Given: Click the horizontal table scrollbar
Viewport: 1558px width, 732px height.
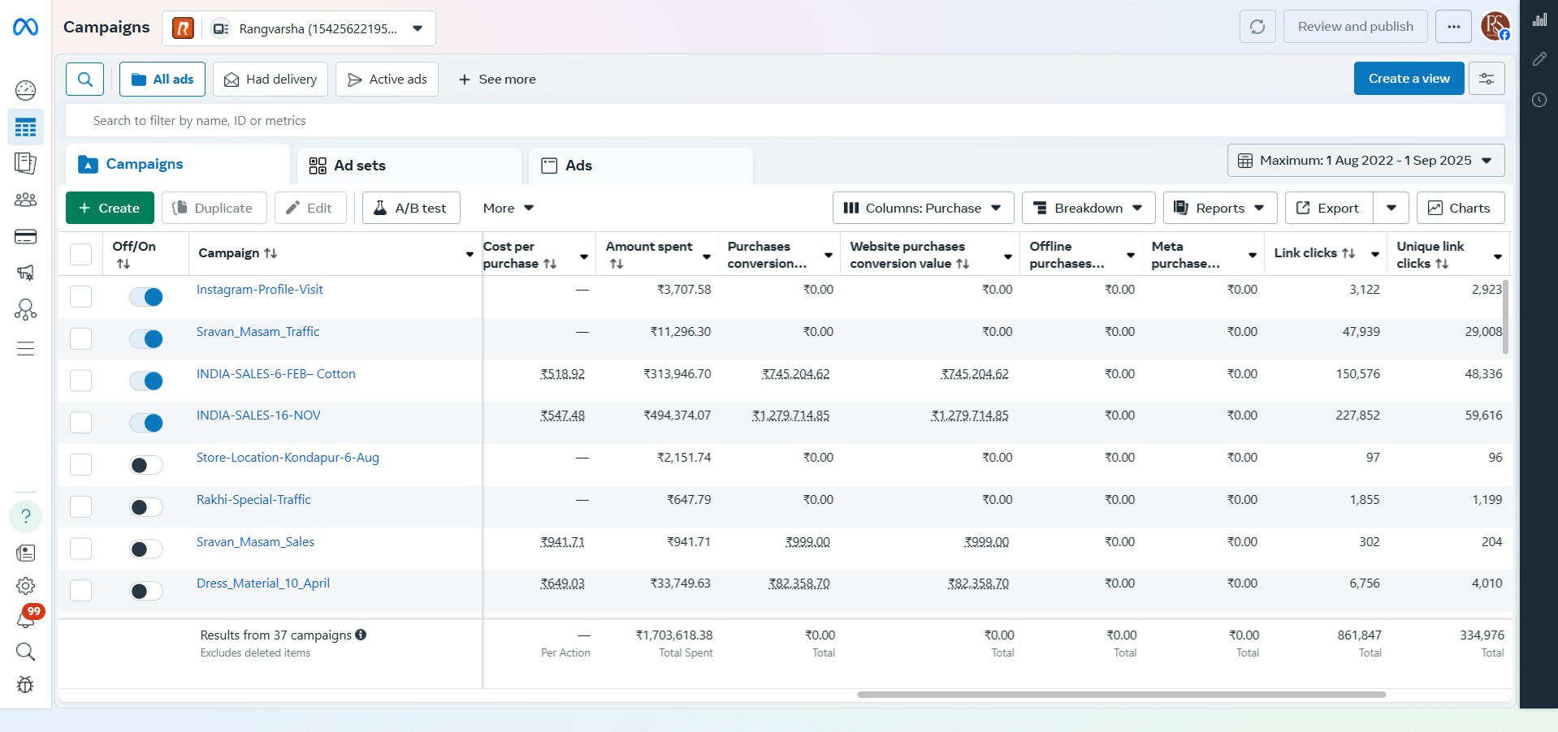Looking at the screenshot, I should point(1121,695).
